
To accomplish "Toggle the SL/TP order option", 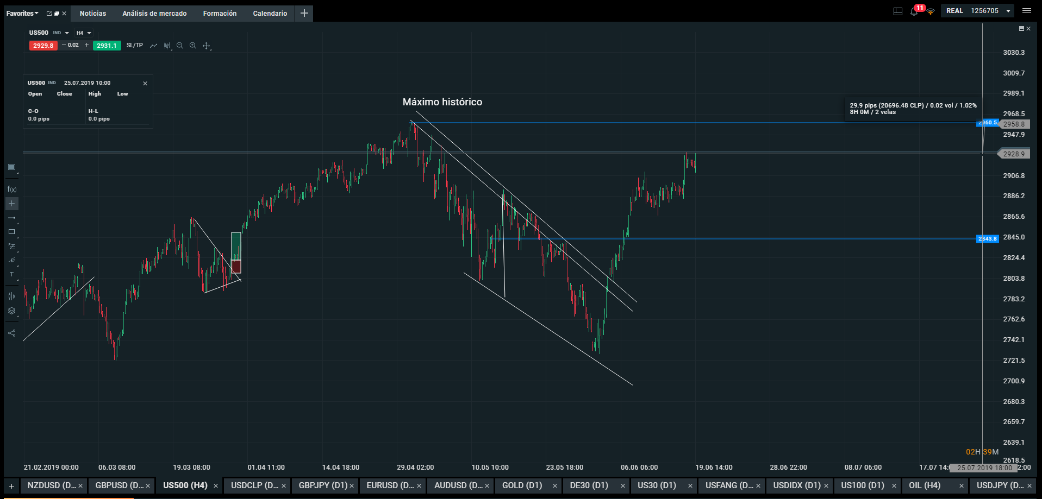I will tap(135, 46).
